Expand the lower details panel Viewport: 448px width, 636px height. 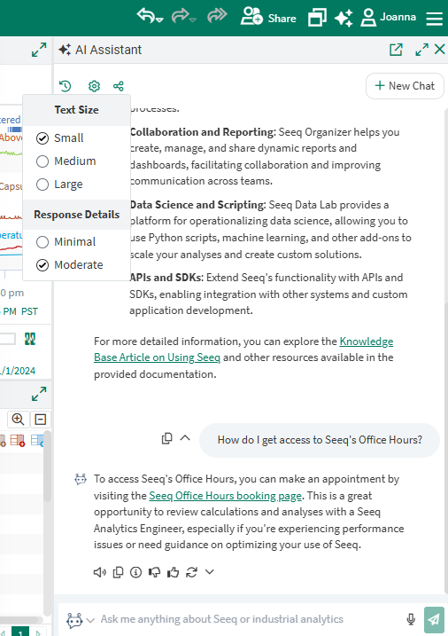point(39,394)
